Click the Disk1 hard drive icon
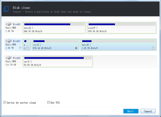 coord(9,41)
